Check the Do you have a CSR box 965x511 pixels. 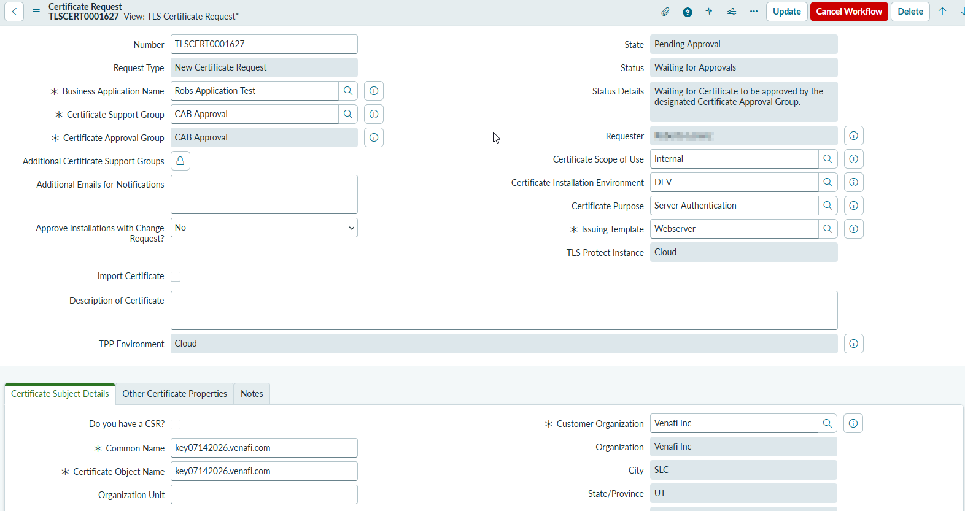pyautogui.click(x=176, y=425)
